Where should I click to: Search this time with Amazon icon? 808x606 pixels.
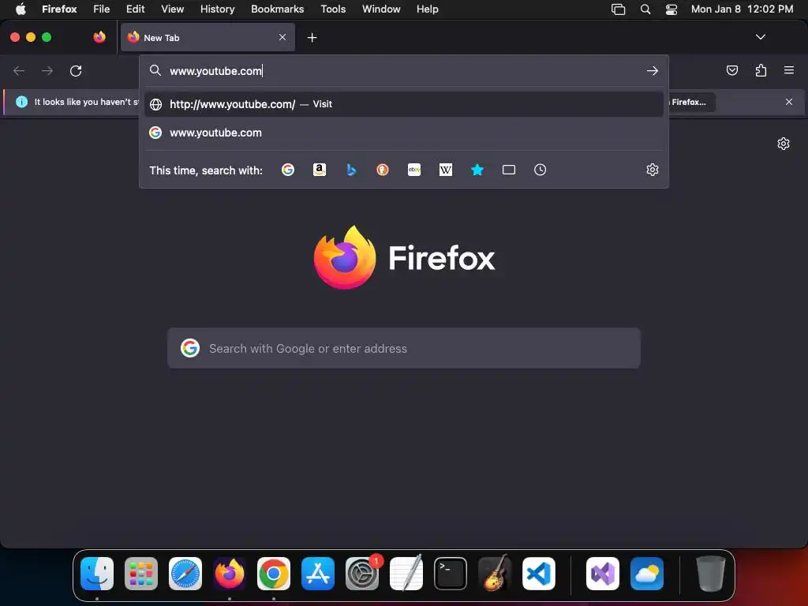320,170
